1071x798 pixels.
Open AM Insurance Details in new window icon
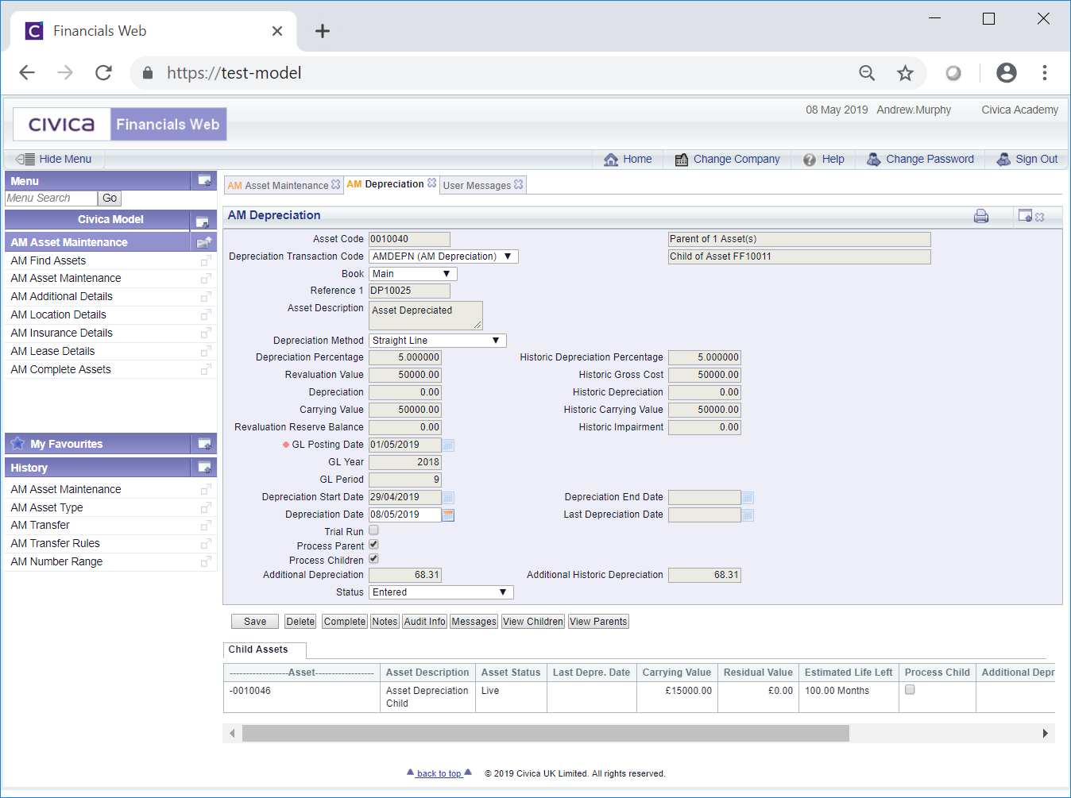pos(206,333)
